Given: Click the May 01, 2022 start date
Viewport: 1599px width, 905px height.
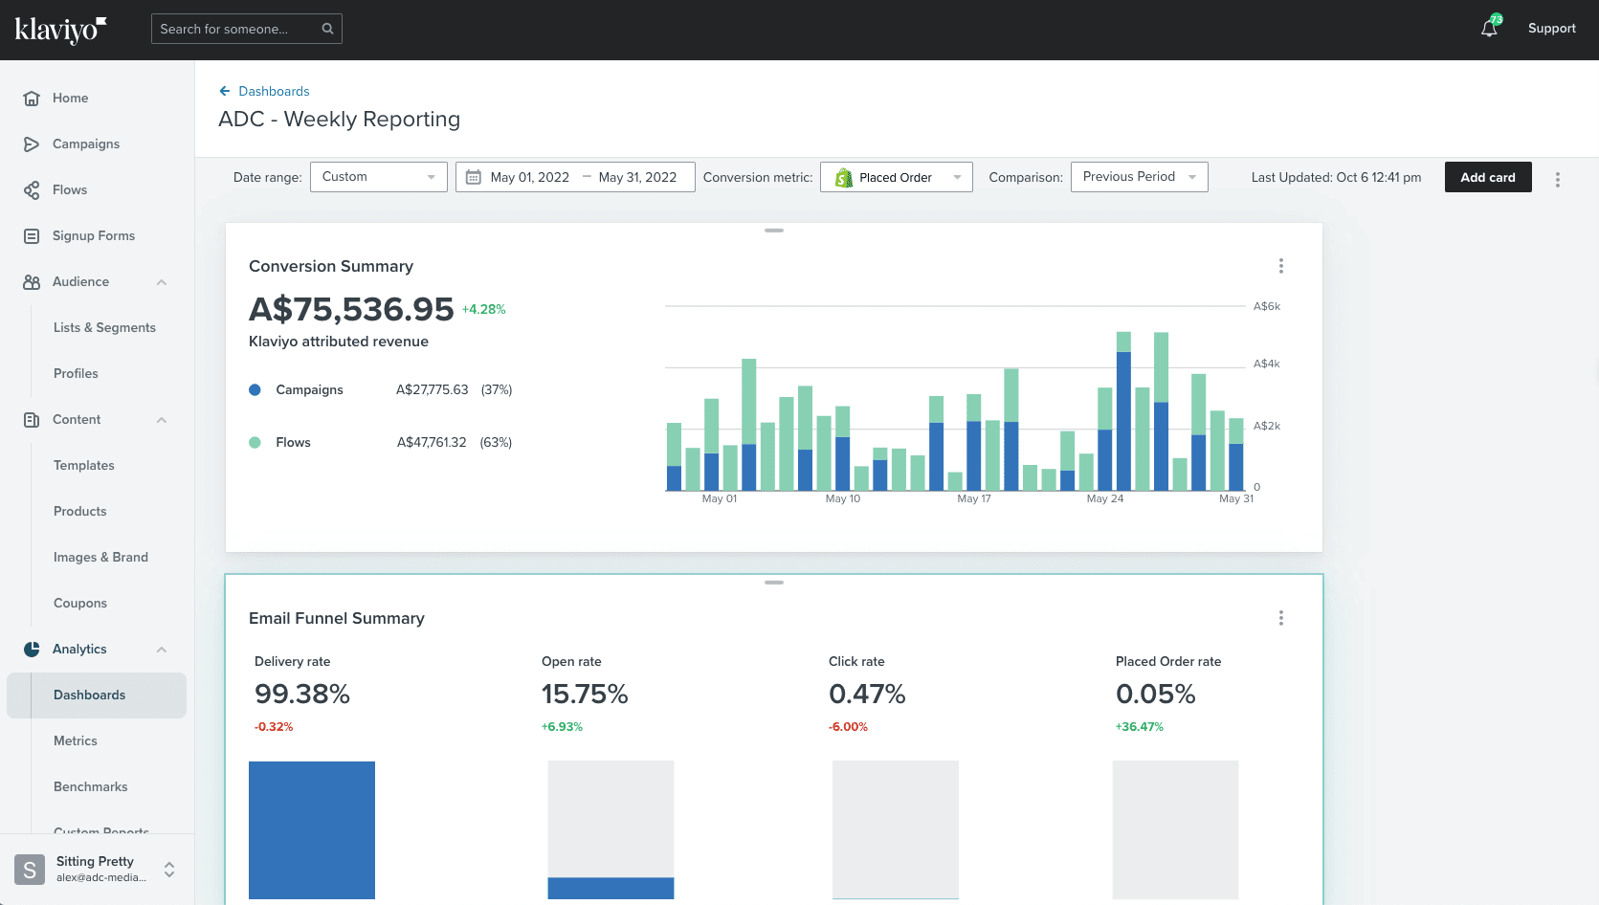Looking at the screenshot, I should pos(530,177).
